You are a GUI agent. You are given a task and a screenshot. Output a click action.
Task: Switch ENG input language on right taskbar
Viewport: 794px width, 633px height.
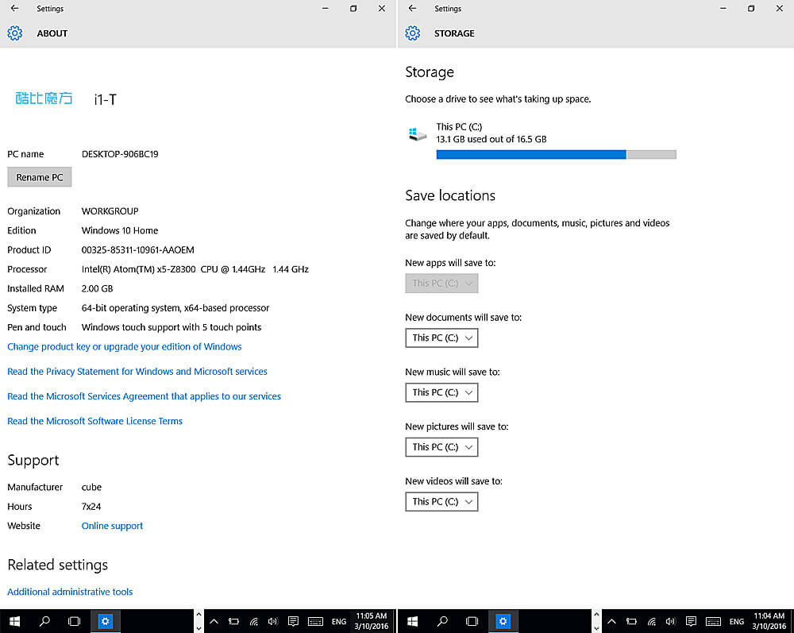[x=737, y=621]
